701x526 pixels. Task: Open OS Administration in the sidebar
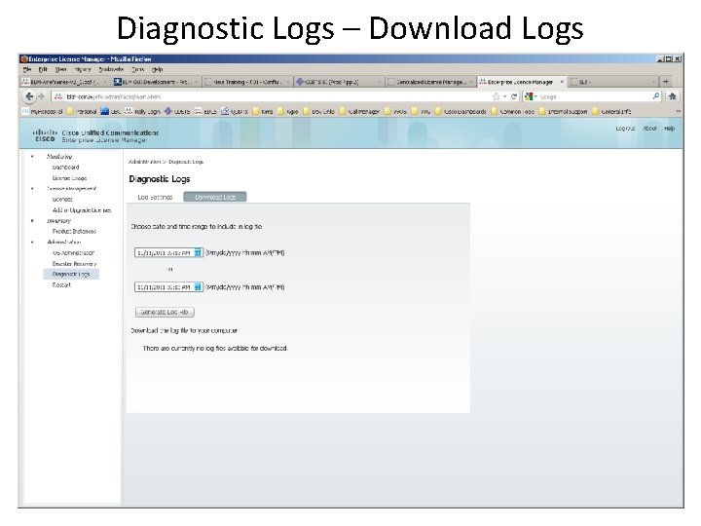(73, 252)
